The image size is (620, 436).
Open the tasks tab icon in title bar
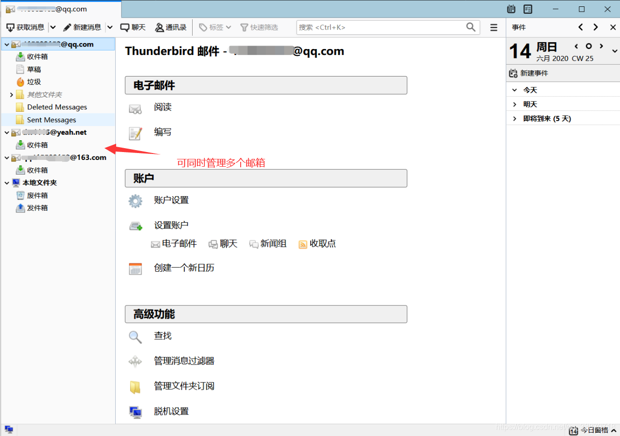[528, 9]
